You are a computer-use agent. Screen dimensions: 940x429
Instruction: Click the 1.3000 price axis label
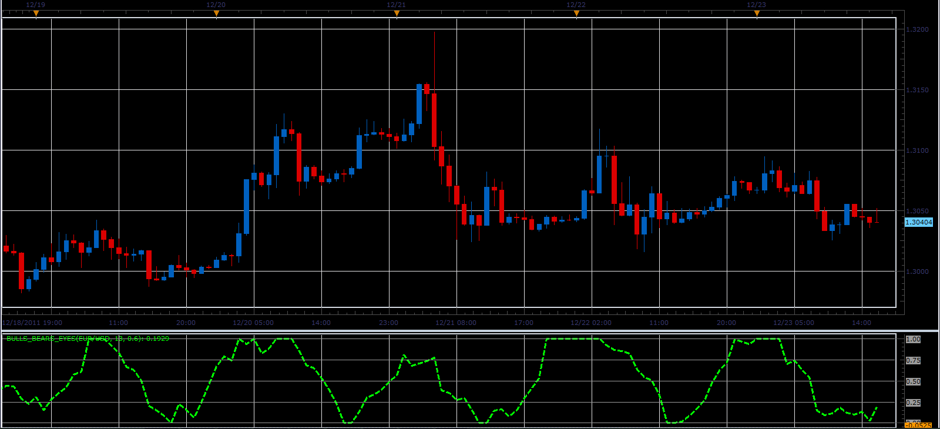918,272
